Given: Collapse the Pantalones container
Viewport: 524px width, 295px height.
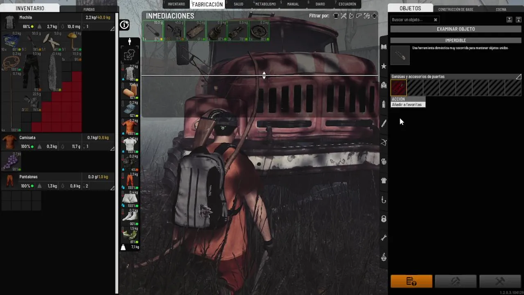Looking at the screenshot, I should pos(112,188).
